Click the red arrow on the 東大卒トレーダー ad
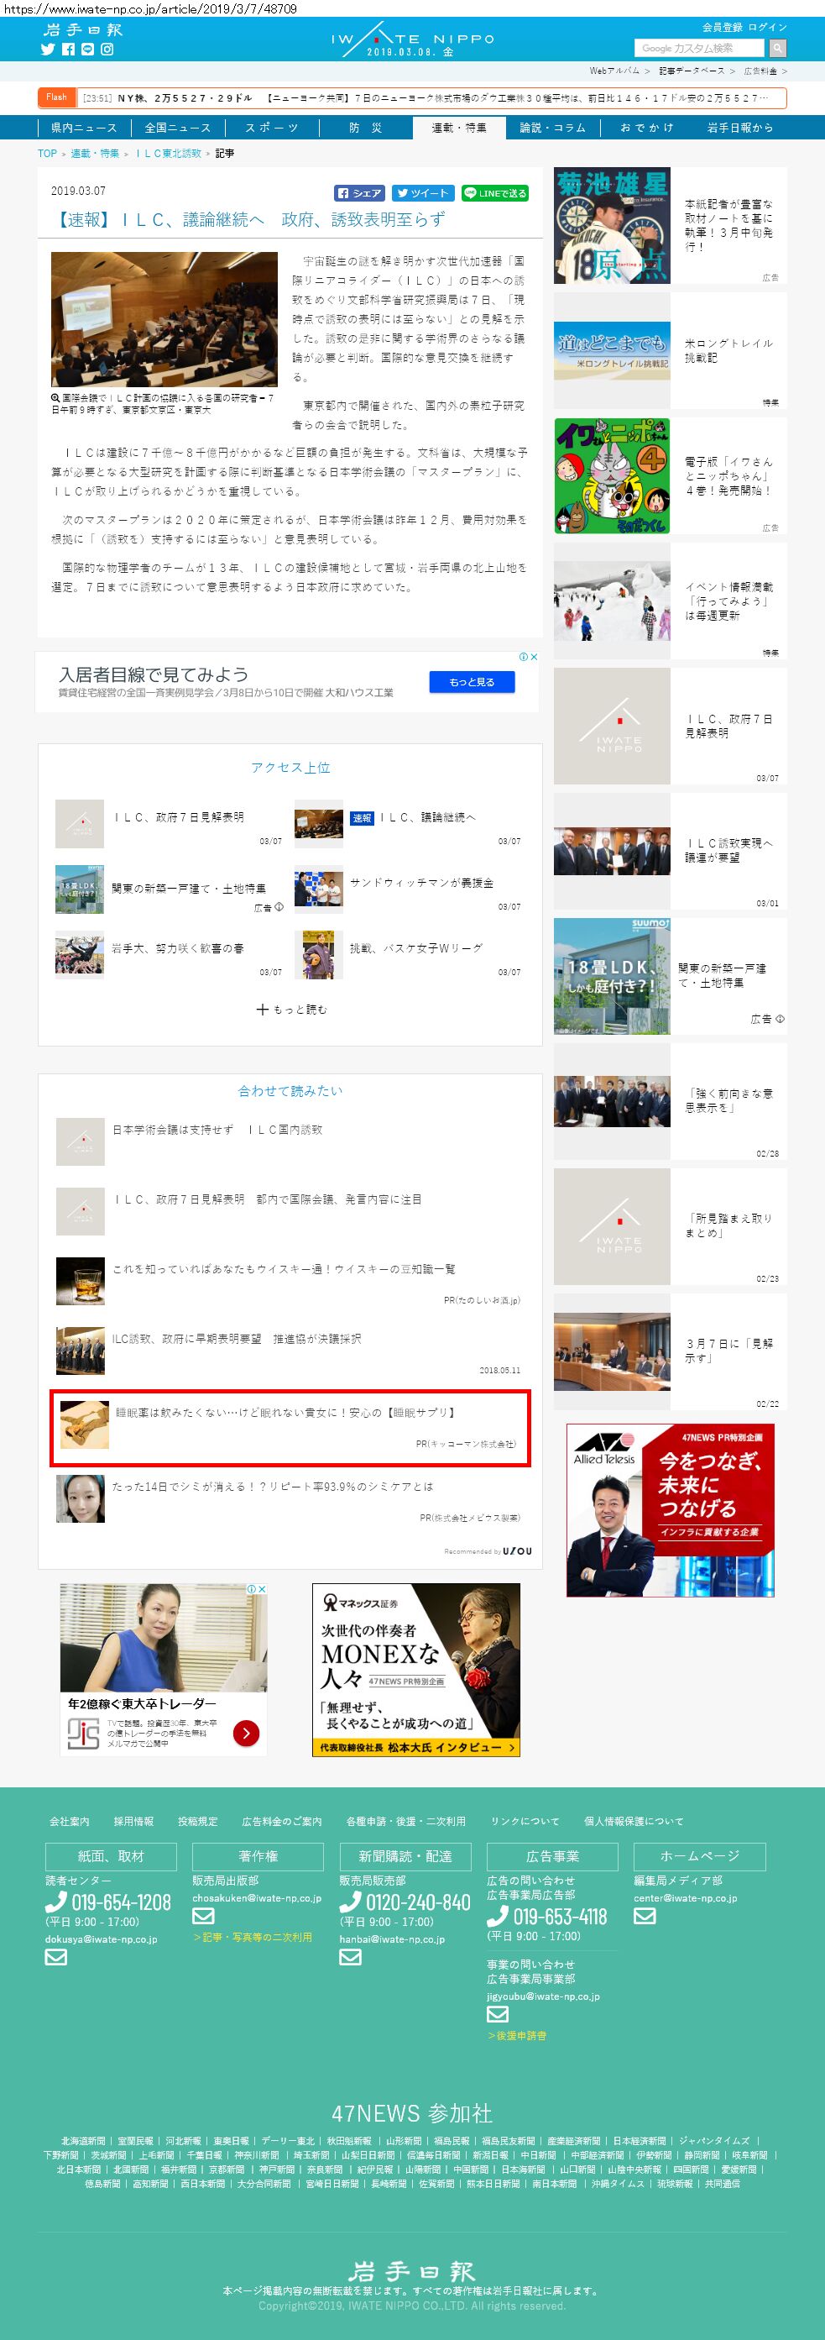This screenshot has width=825, height=2340. point(246,1734)
